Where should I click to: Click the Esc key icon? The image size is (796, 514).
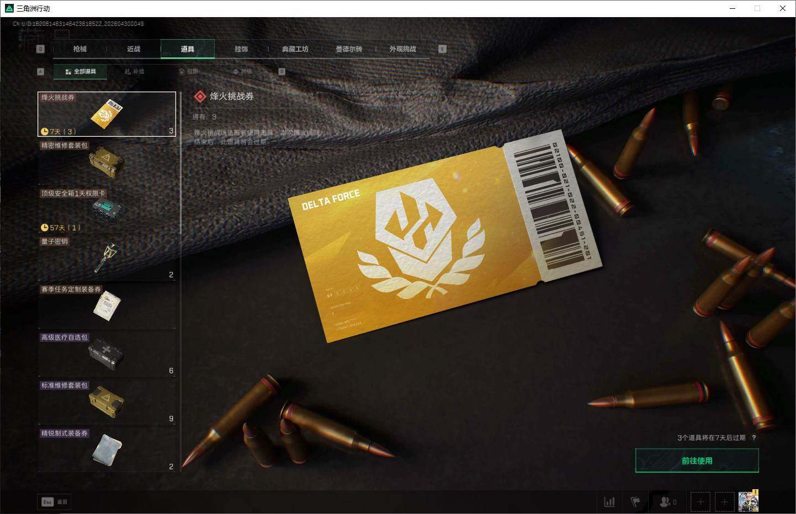[47, 502]
